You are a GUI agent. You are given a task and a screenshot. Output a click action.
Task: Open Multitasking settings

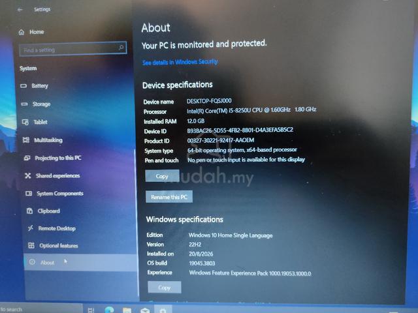(48, 140)
